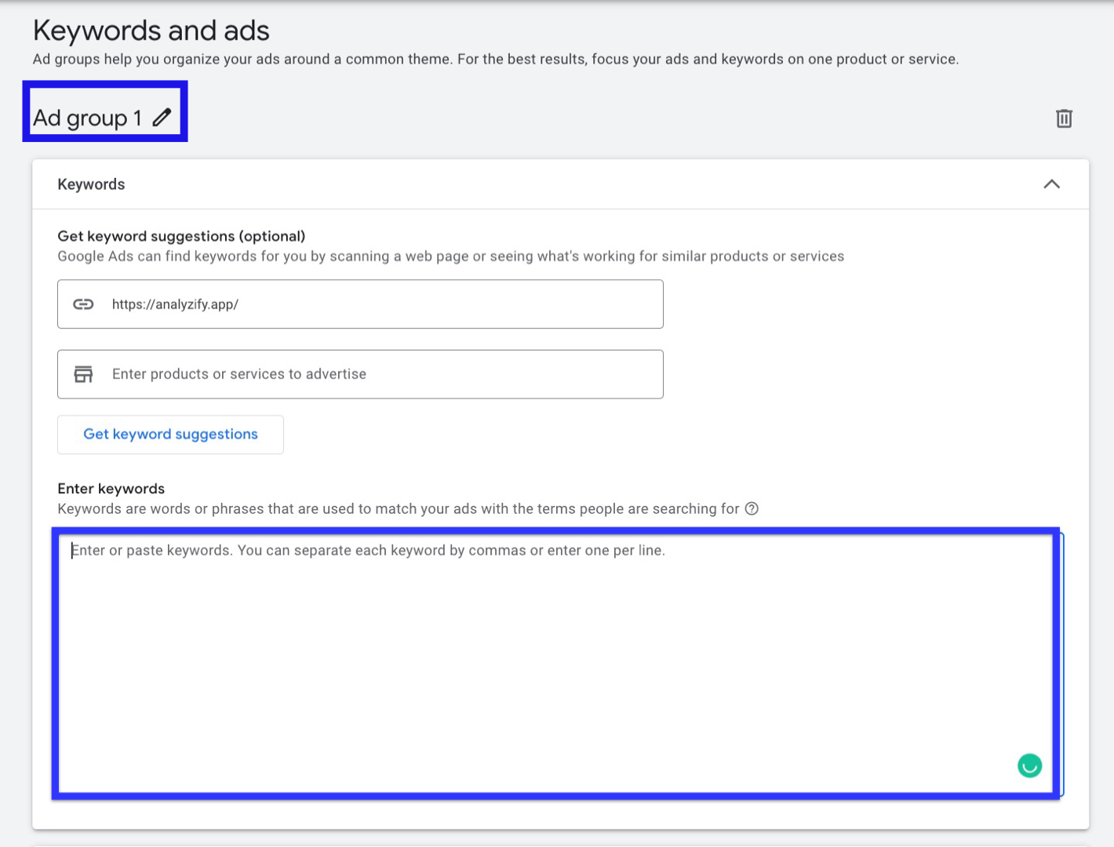This screenshot has width=1114, height=847.
Task: Click the Get keyword suggestions (optional) heading
Action: coord(181,236)
